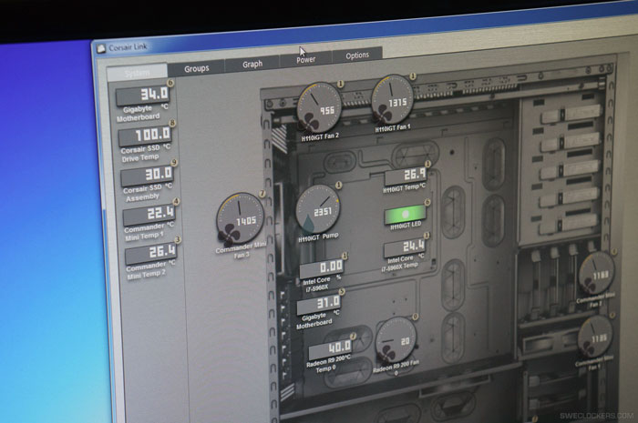Viewport: 638px width, 423px height.
Task: Open the Groups tab
Action: tap(196, 68)
